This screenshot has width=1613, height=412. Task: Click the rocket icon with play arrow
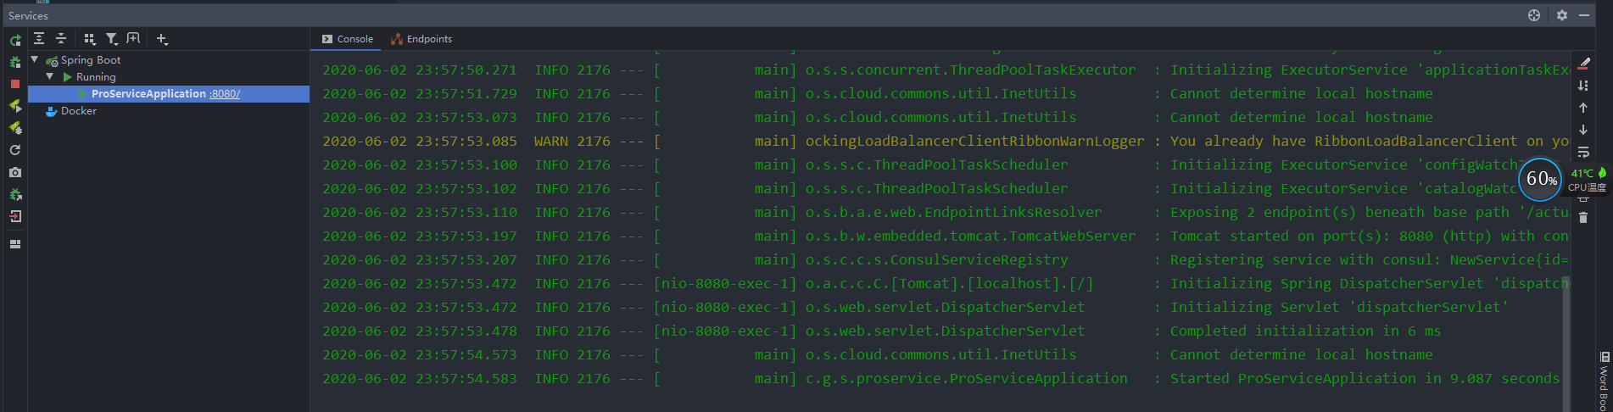click(x=15, y=106)
